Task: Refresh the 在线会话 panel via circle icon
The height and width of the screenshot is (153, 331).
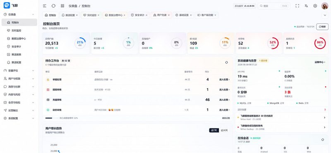Action: 323,139
